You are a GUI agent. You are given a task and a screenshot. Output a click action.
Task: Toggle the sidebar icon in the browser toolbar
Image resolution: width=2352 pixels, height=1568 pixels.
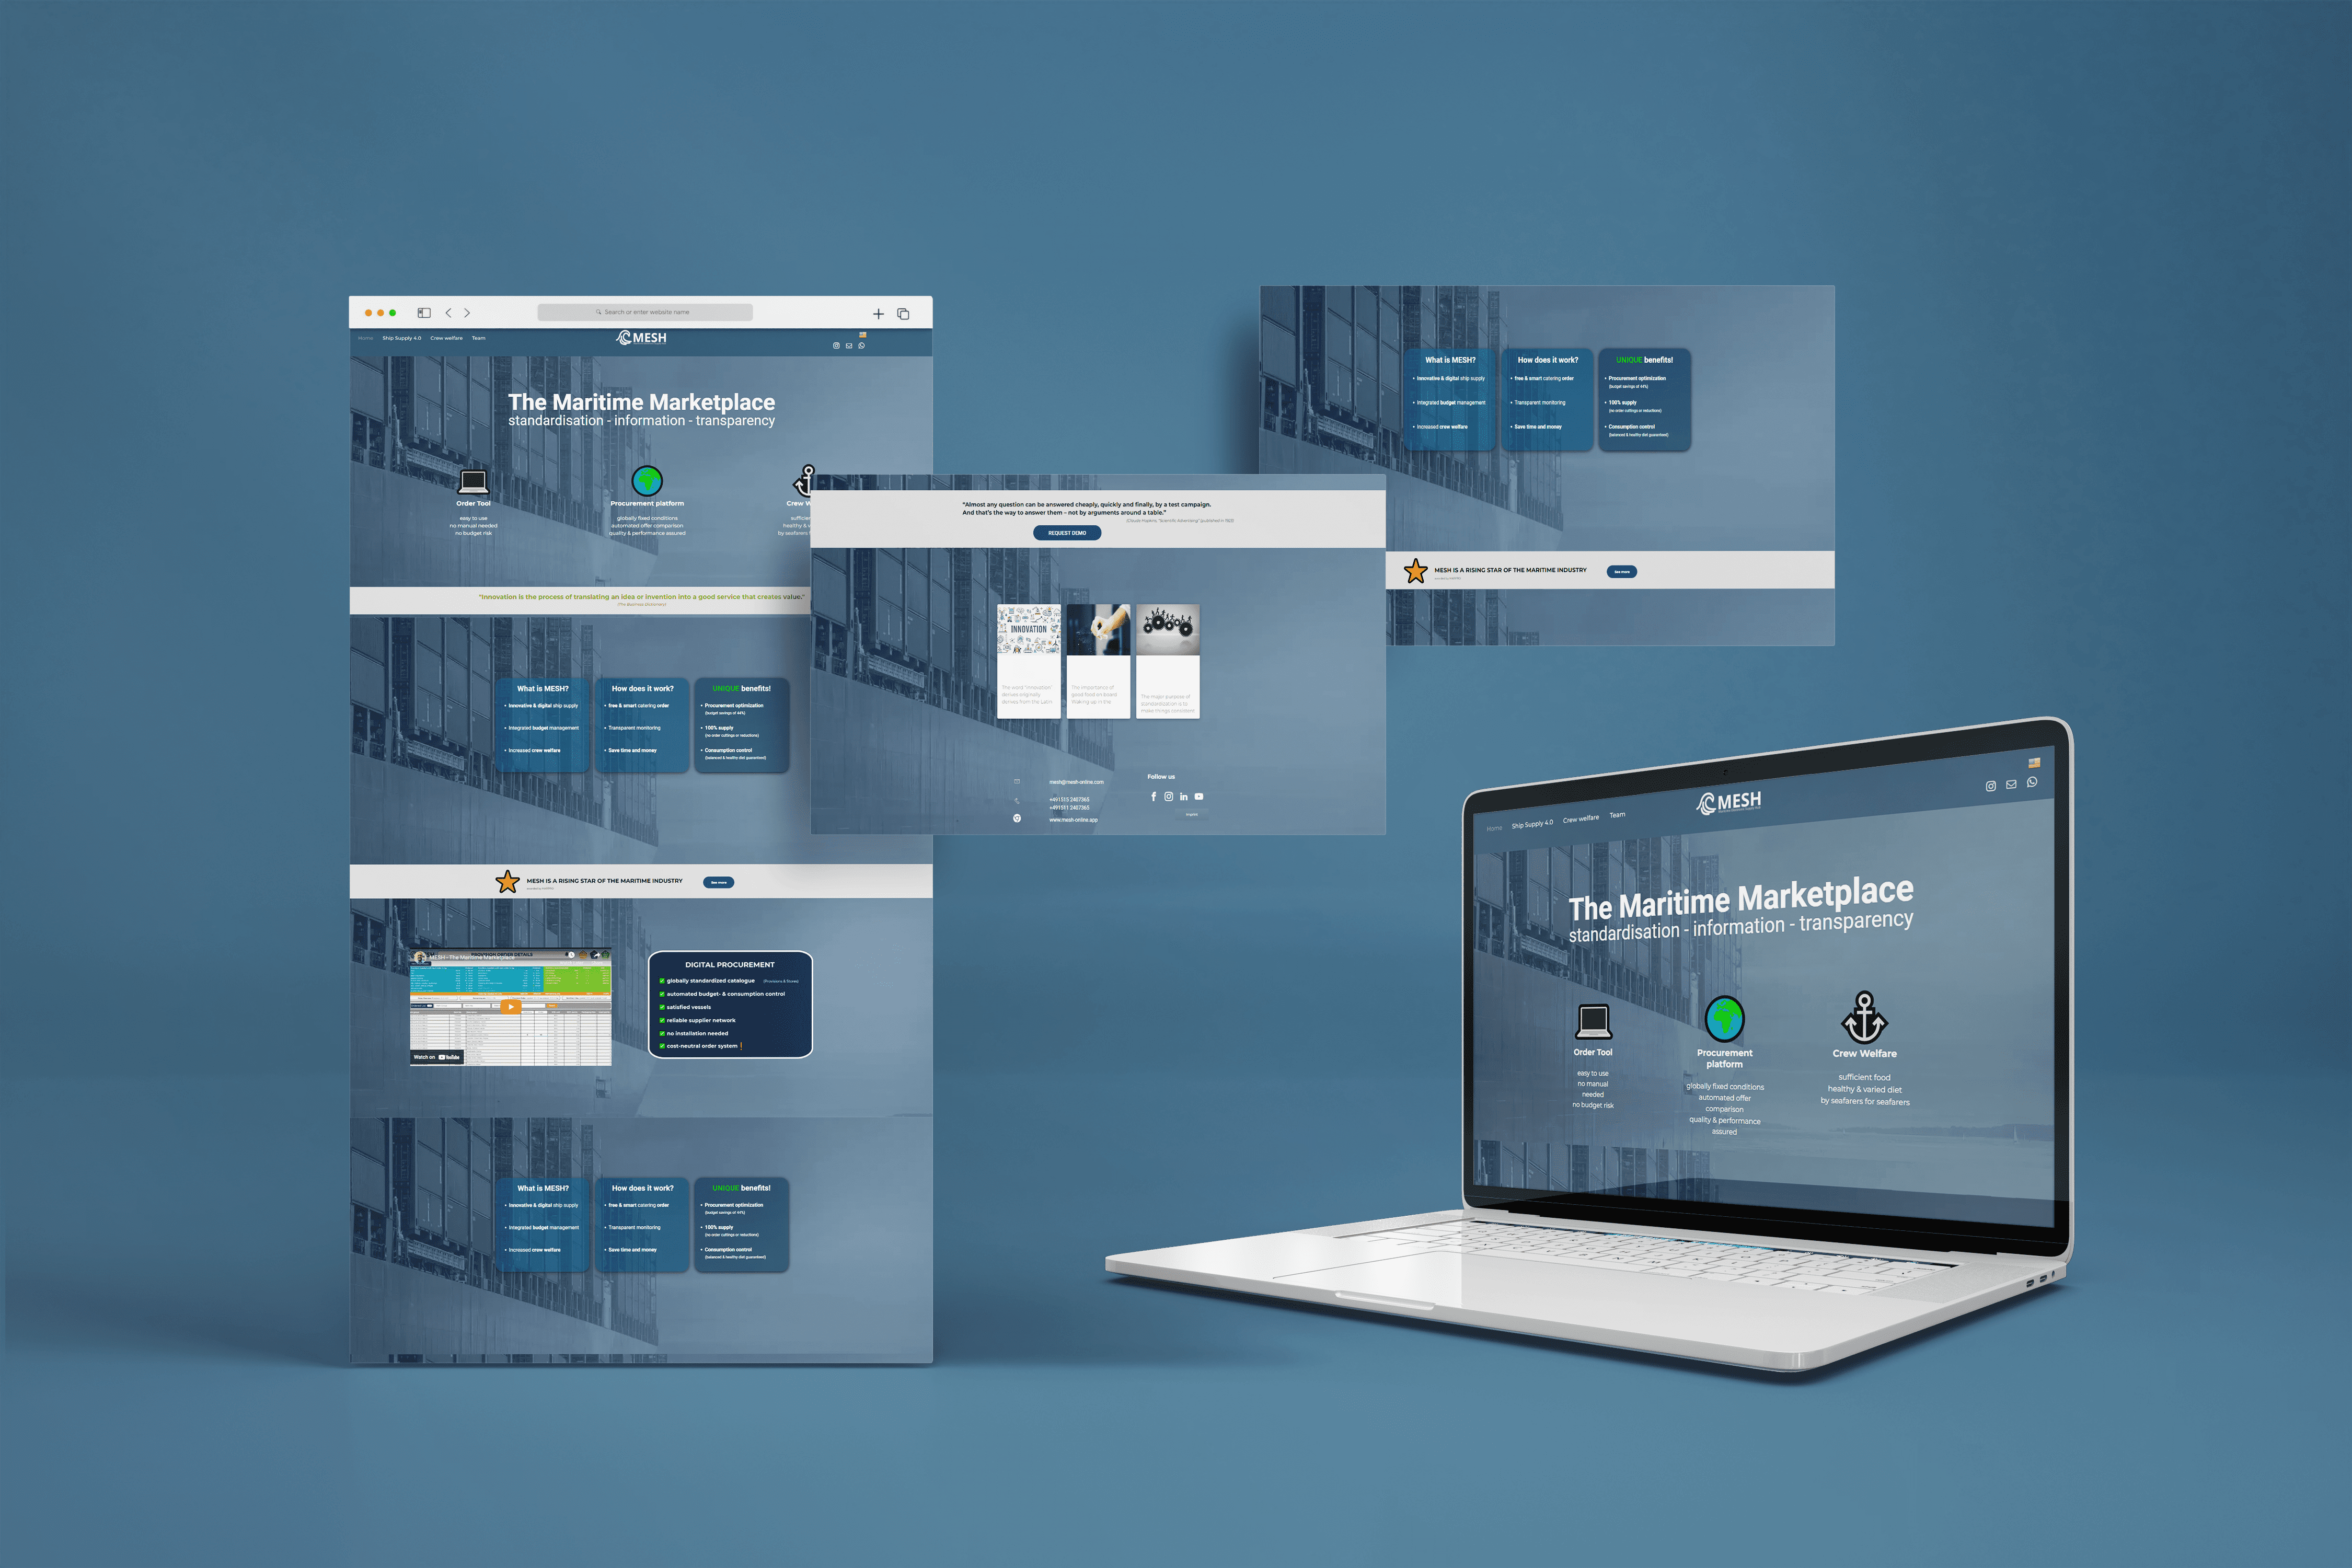[x=424, y=313]
